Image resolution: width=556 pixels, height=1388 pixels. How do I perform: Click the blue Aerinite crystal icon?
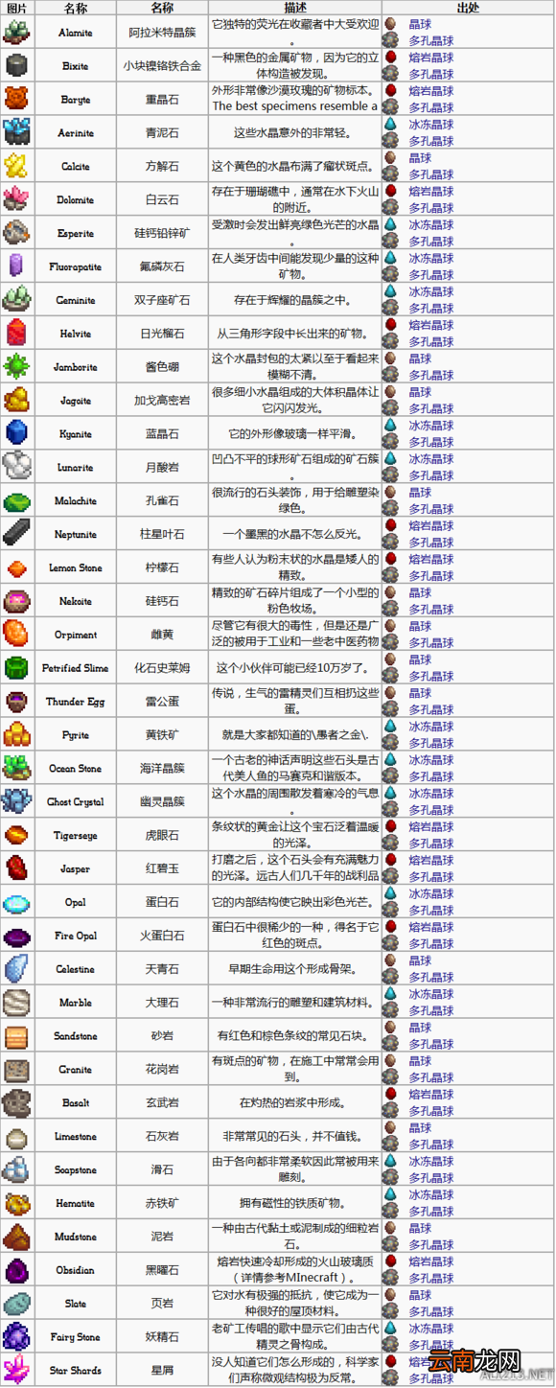coord(16,133)
